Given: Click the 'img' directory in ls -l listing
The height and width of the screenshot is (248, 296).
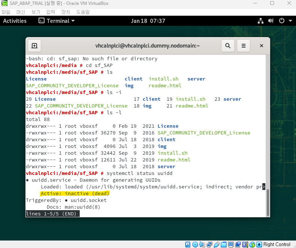Looking at the screenshot, I should point(162,146).
